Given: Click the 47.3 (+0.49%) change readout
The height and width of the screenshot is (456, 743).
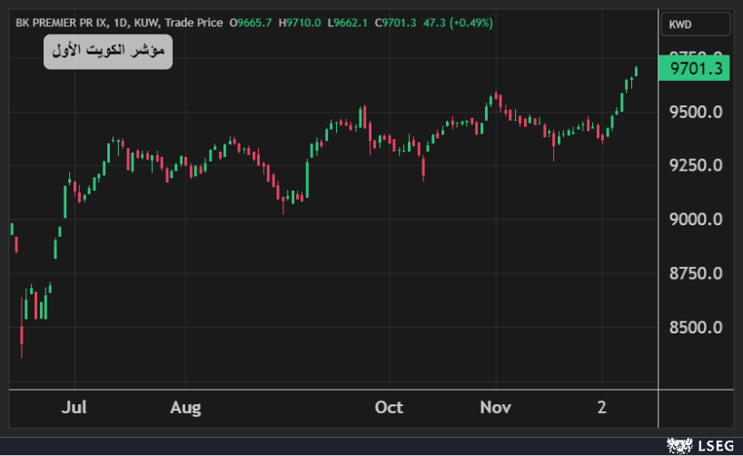Looking at the screenshot, I should [458, 23].
